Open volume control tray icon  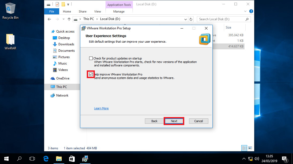tap(257, 159)
